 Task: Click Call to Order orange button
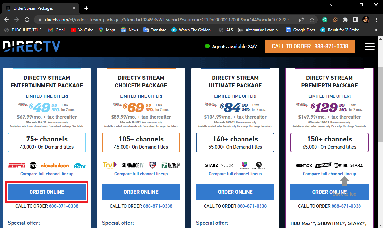pyautogui.click(x=310, y=46)
